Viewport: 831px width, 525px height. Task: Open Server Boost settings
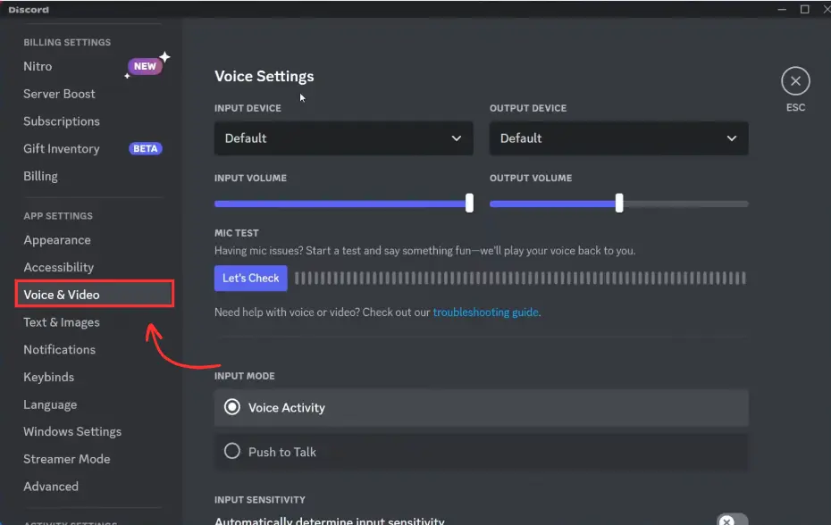(59, 94)
